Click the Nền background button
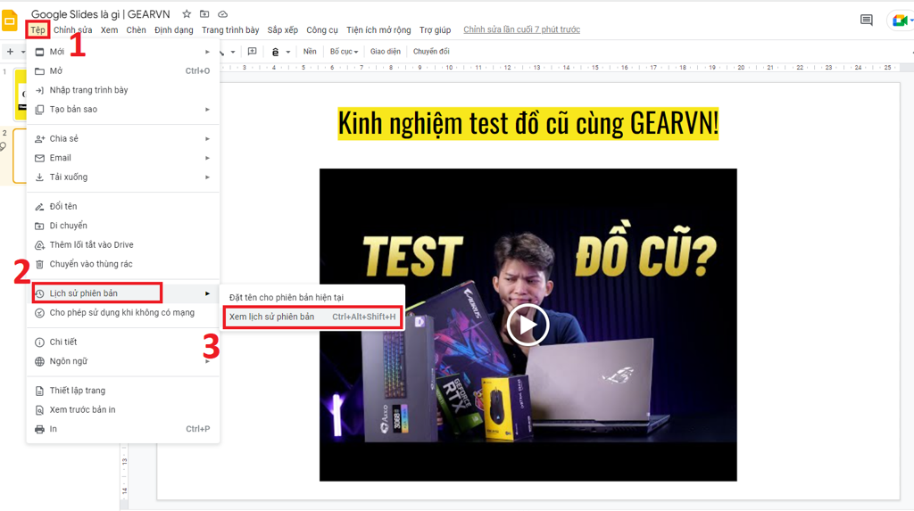 (x=310, y=52)
